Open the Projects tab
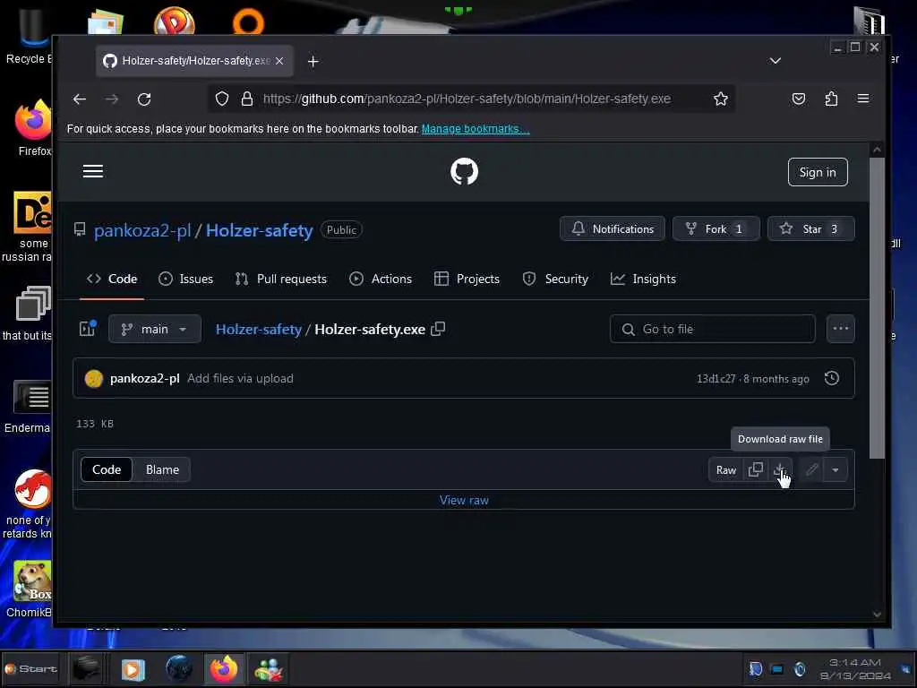 point(467,279)
